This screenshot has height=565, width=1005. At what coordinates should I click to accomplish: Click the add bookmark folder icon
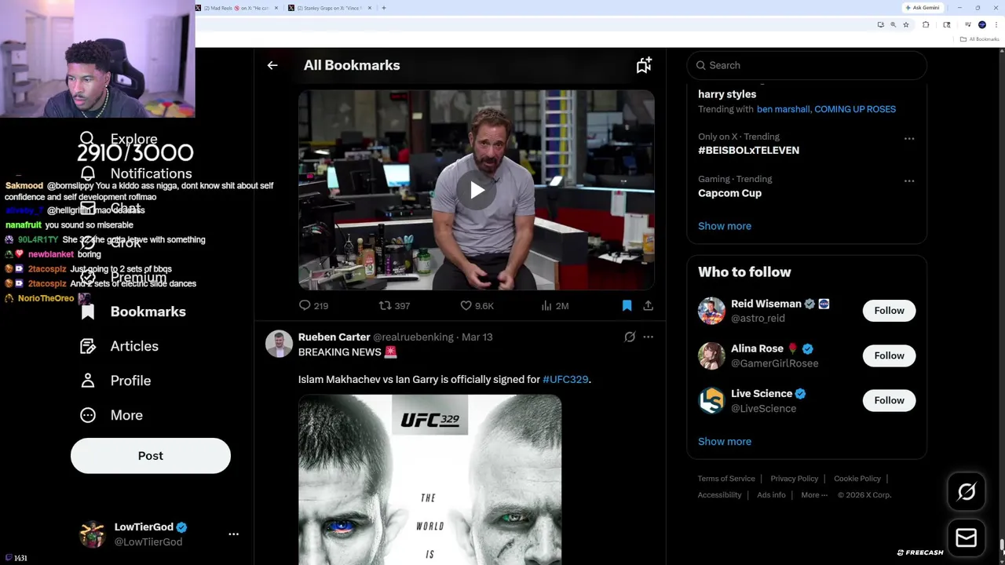(644, 65)
